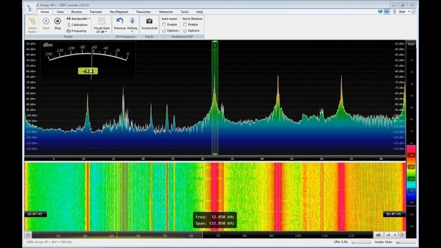Viewport: 441px width, 248px height.
Task: Click the -62.1 dBm signal meter readout
Action: [88, 71]
